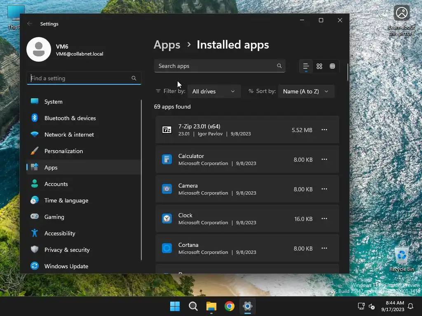Click the Find a setting magnifier icon

pos(134,78)
